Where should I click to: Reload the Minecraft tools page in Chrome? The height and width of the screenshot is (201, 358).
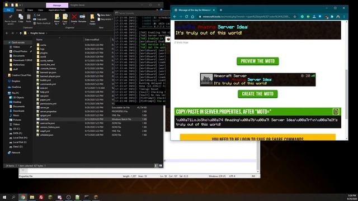pos(186,17)
